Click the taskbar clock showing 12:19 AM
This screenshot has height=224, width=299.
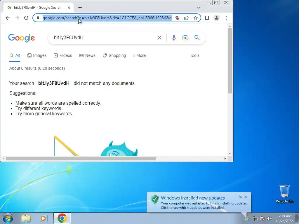[284, 218]
